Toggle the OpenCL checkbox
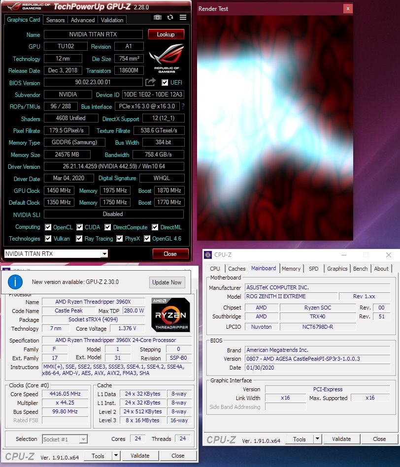Image resolution: width=400 pixels, height=467 pixels. coord(48,227)
